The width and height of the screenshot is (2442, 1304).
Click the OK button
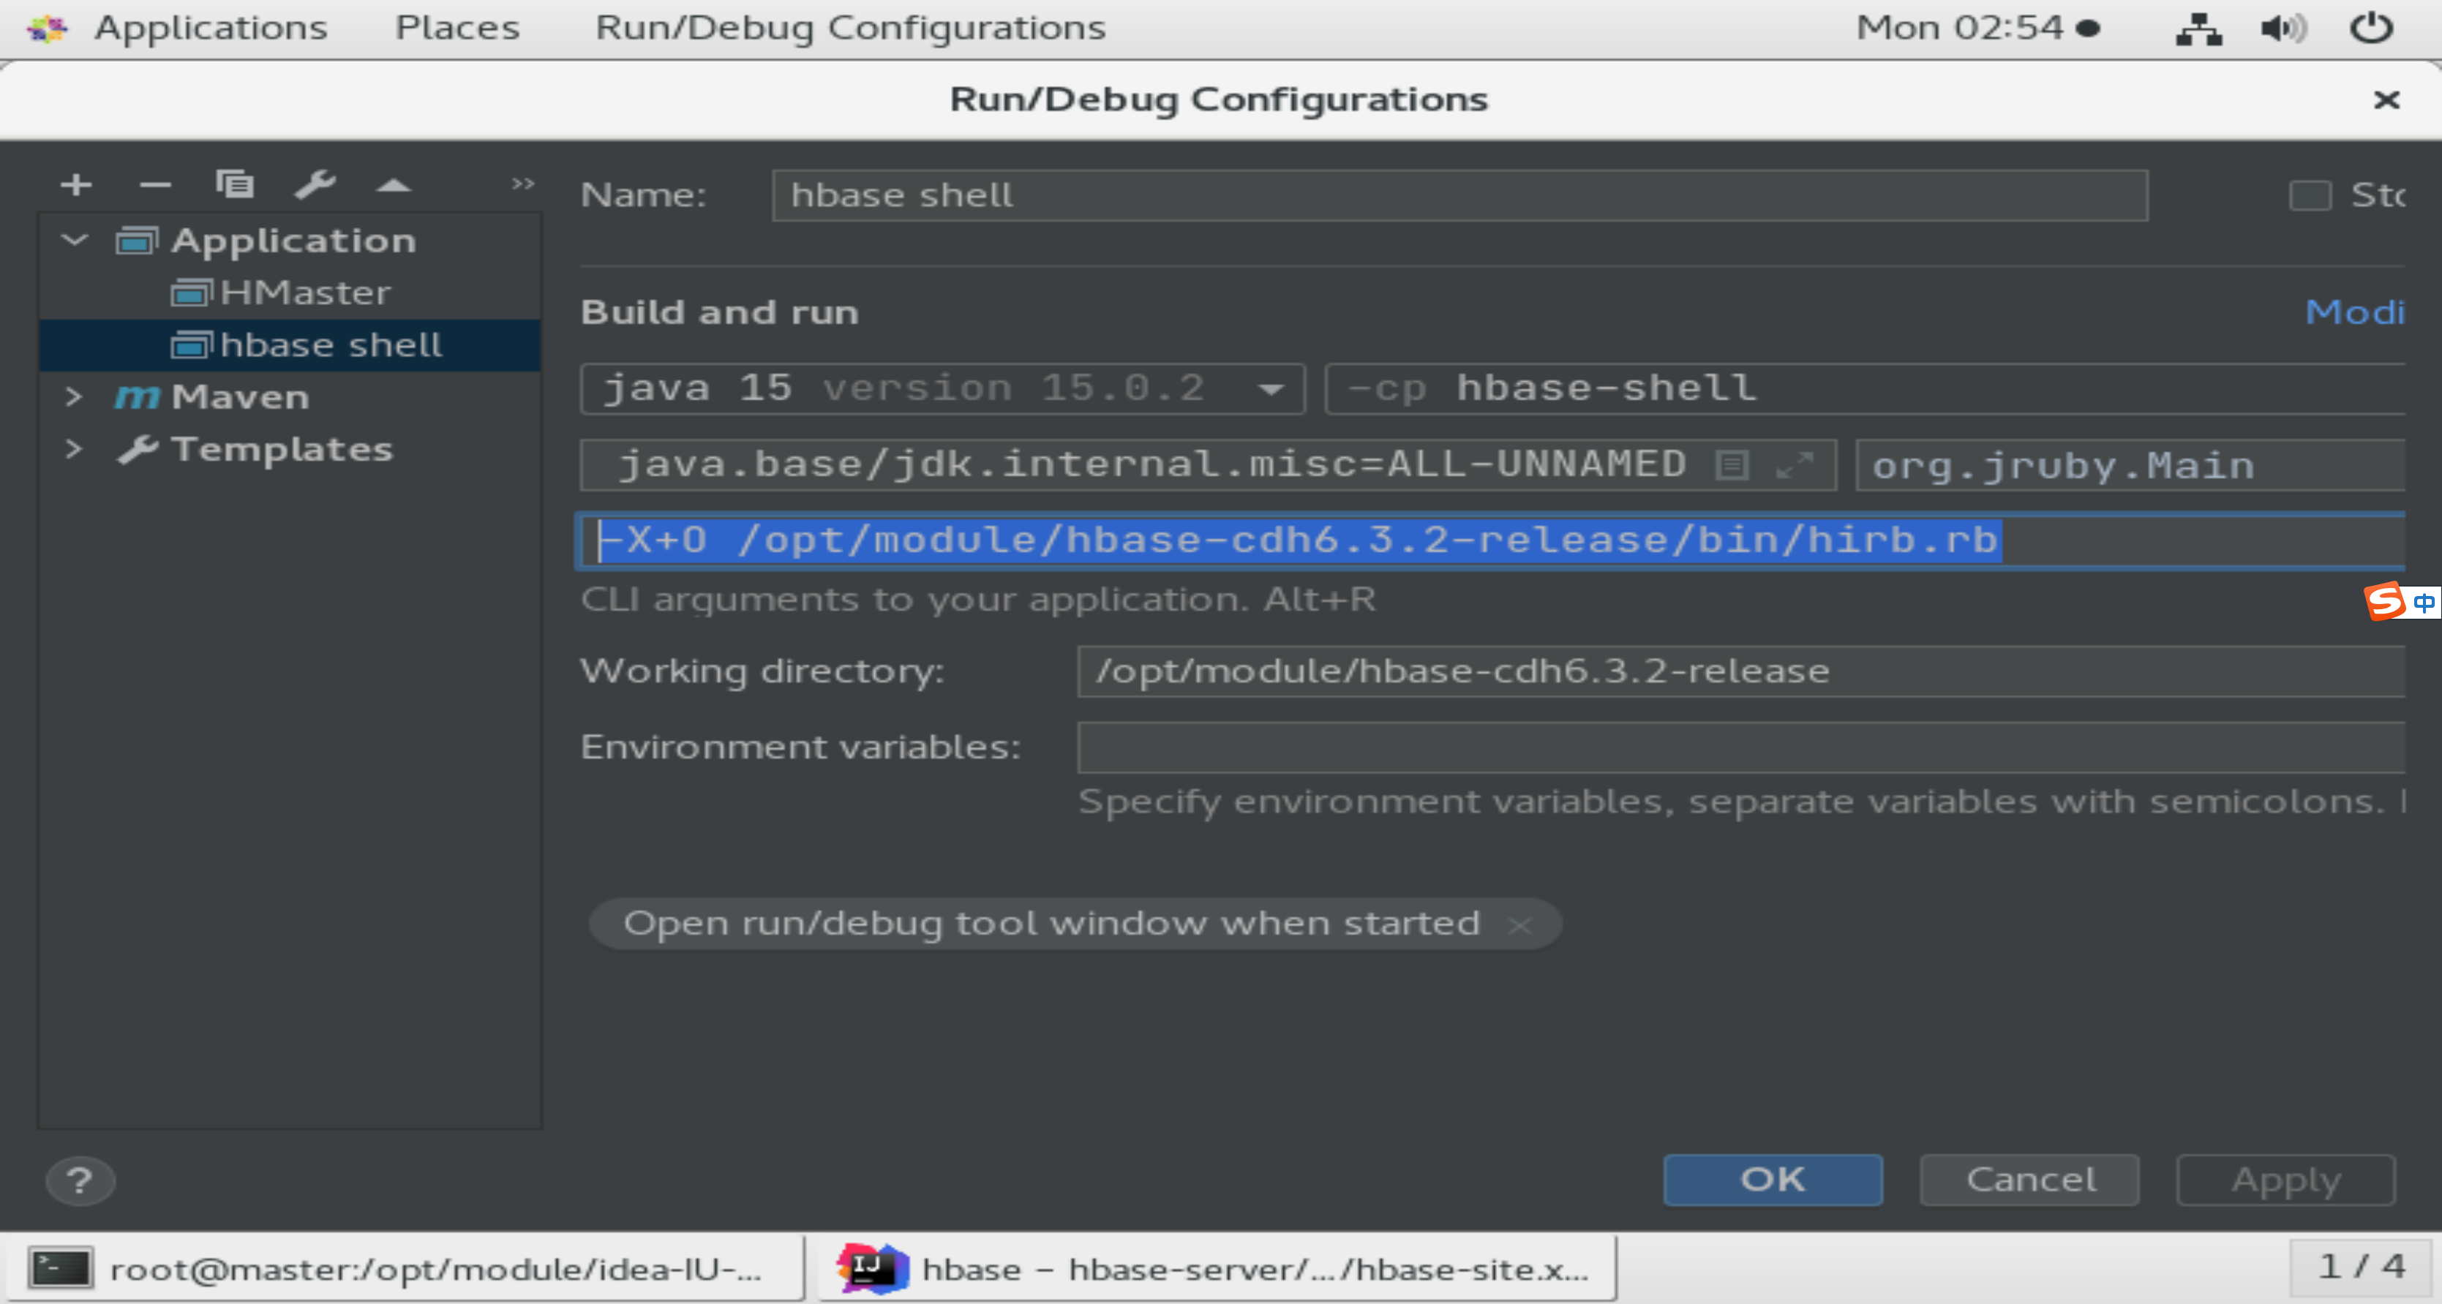(x=1772, y=1180)
